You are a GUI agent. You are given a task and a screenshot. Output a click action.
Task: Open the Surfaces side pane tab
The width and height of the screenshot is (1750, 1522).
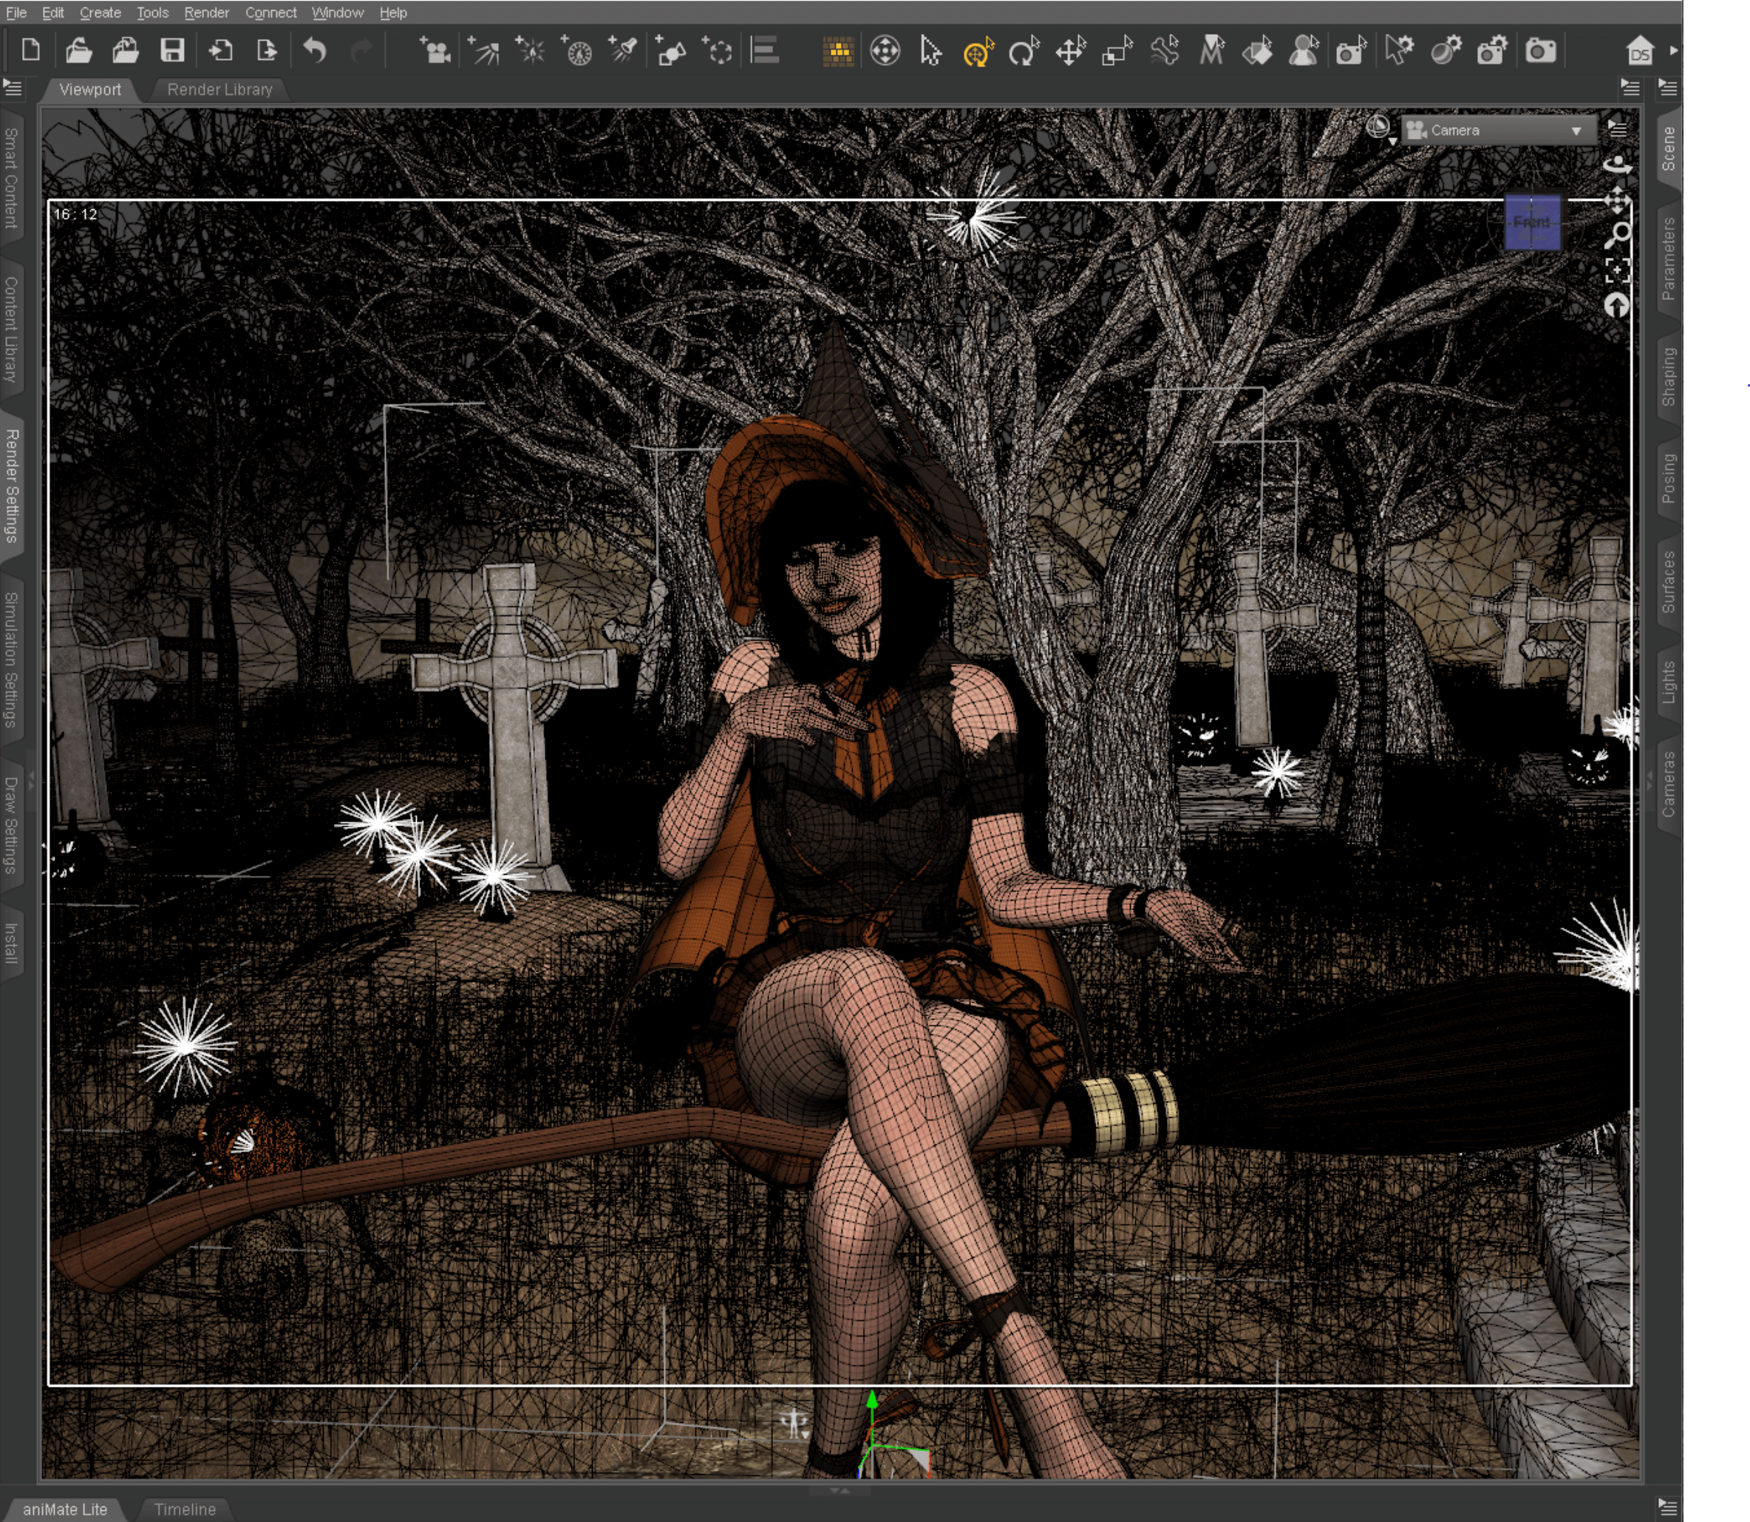pos(1669,583)
